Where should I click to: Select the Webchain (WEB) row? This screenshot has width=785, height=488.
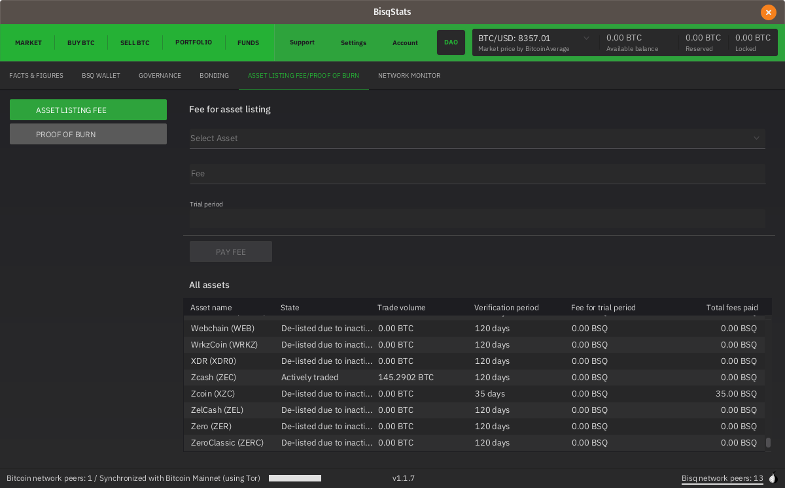[x=474, y=329]
